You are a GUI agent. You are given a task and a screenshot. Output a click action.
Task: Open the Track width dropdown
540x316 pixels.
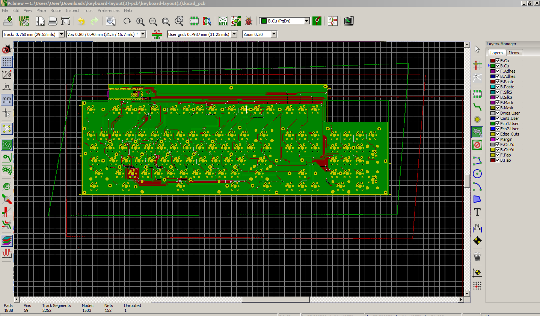point(62,34)
